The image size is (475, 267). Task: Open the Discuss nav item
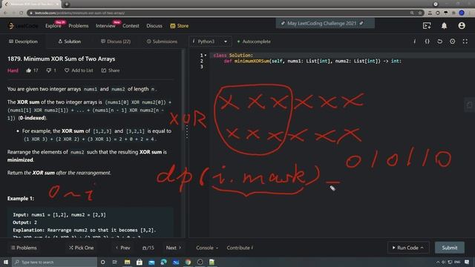tap(154, 26)
